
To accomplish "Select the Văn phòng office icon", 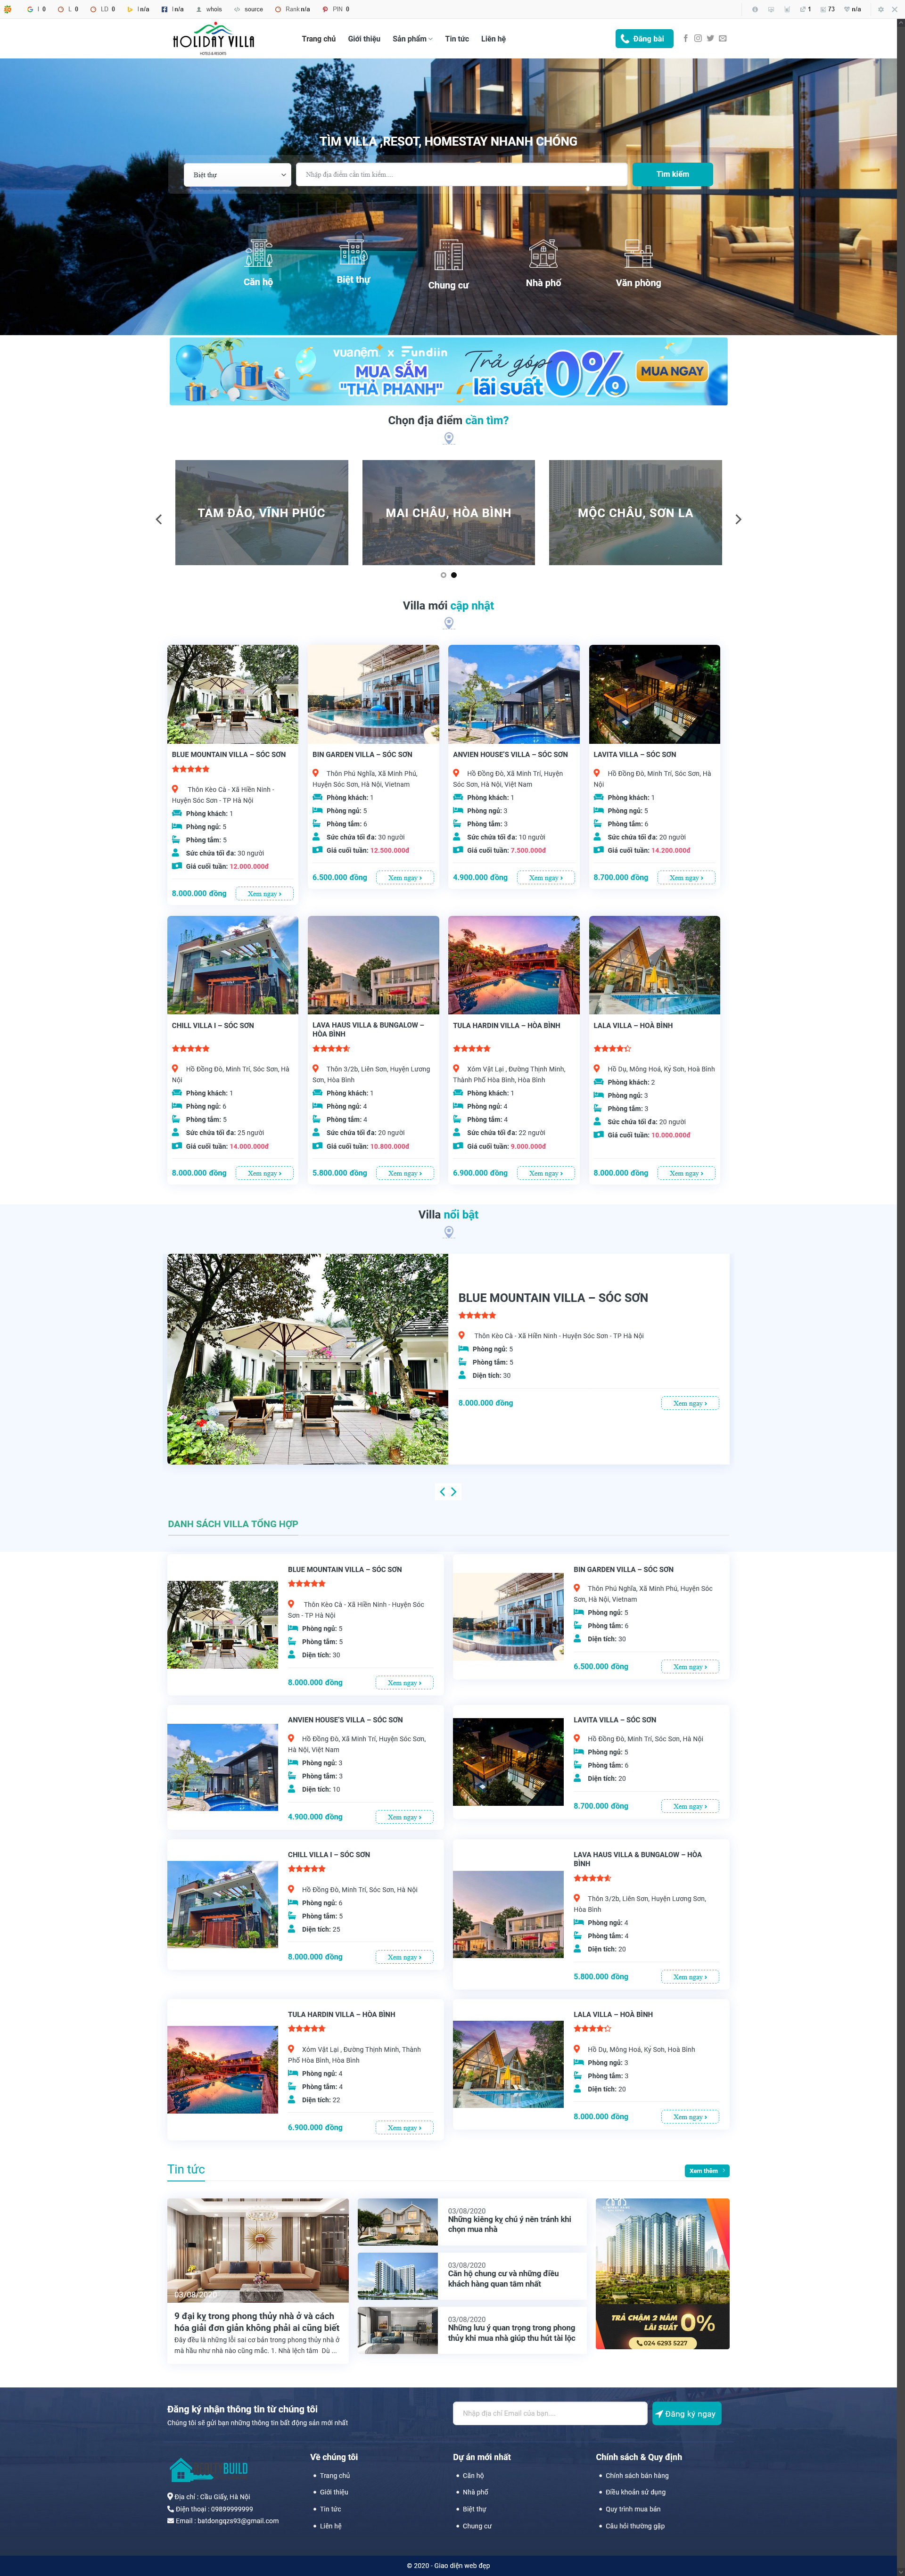I will coord(638,254).
